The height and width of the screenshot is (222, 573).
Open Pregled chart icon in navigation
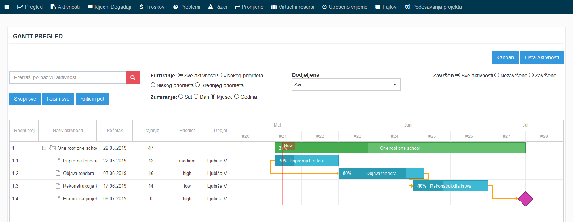(x=30, y=7)
